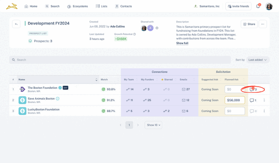Viewport: 279px width, 163px height.
Task: Click the +$188K growth potential badge
Action: (x=121, y=39)
